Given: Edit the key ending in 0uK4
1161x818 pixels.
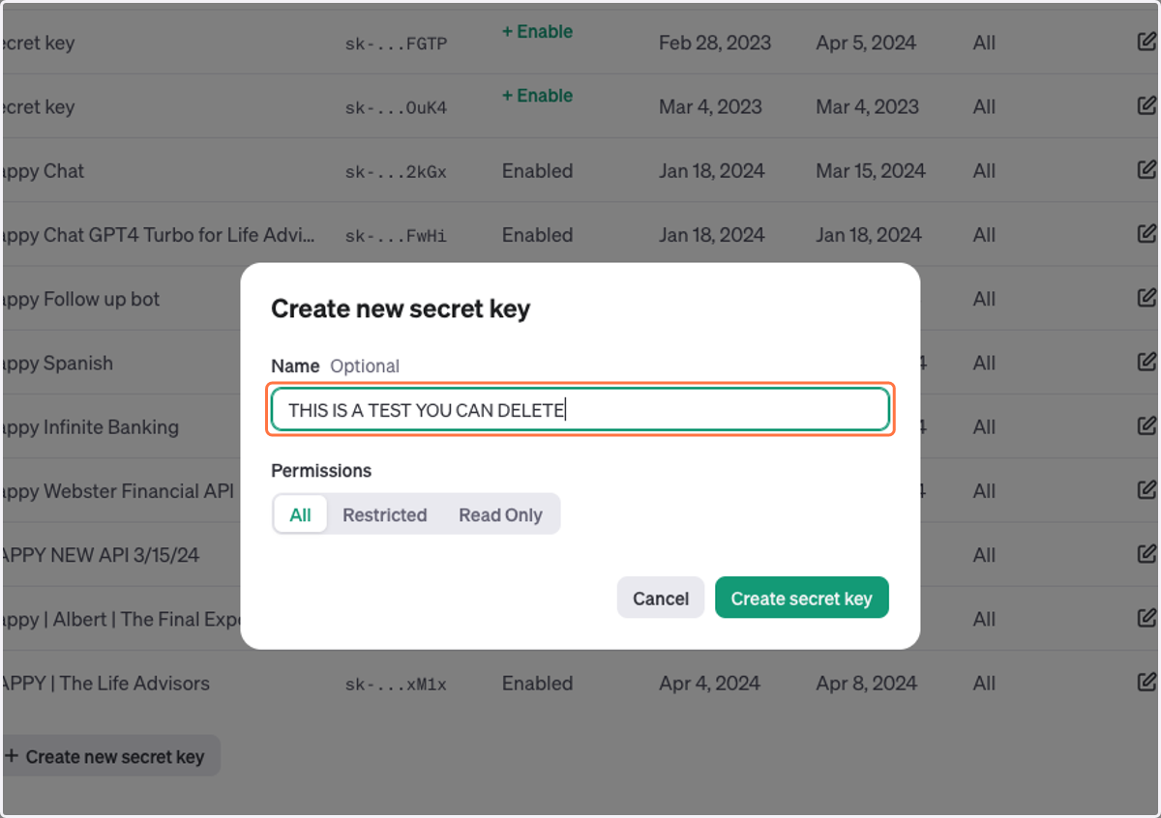Looking at the screenshot, I should click(1146, 105).
